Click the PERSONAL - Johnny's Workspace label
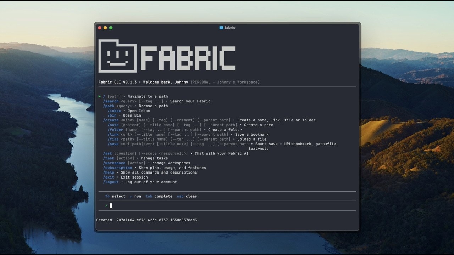This screenshot has width=454, height=255. [x=225, y=82]
